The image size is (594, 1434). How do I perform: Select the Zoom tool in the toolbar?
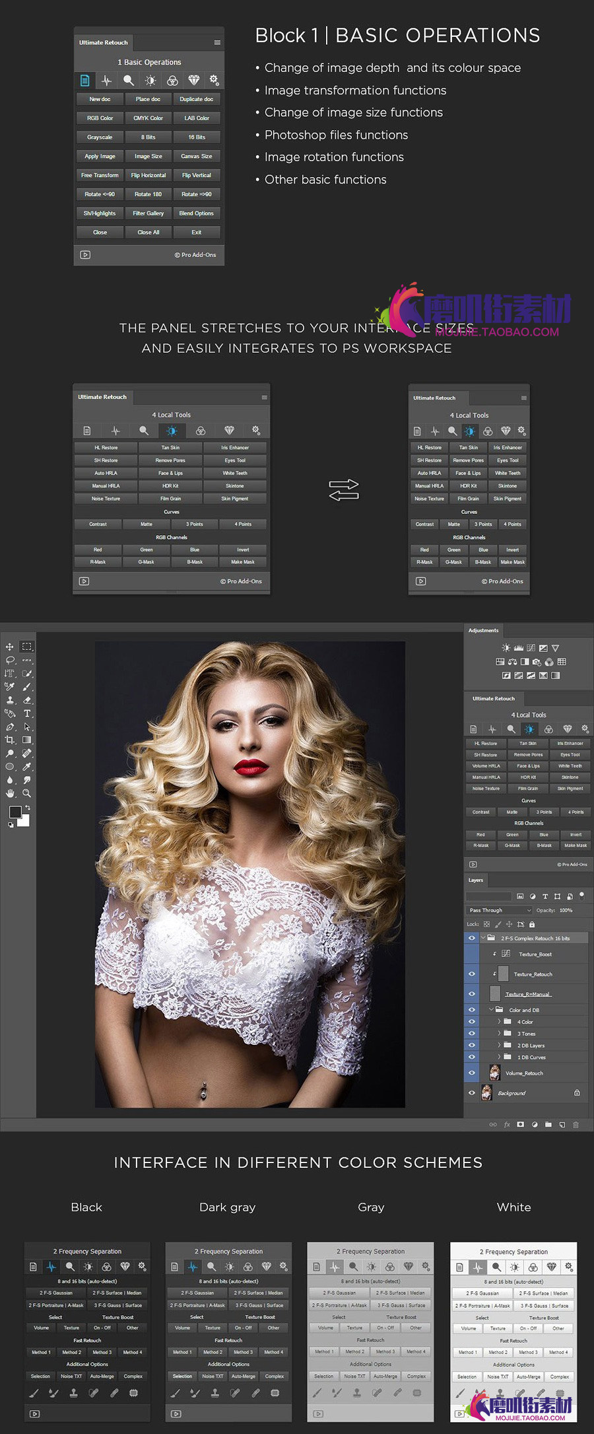coord(27,793)
